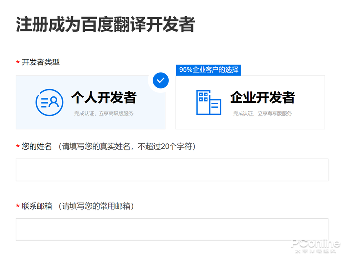Screen dimensions: 345x257
Task: Select the 个人开发者 card
Action: pos(90,102)
